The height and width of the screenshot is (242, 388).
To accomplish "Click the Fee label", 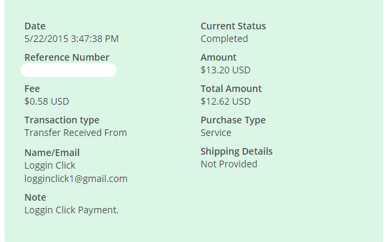I will pyautogui.click(x=32, y=89).
